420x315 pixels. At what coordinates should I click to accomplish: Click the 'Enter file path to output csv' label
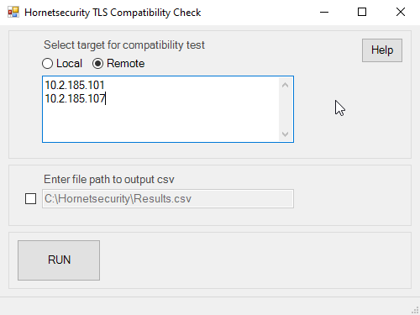[x=109, y=179]
